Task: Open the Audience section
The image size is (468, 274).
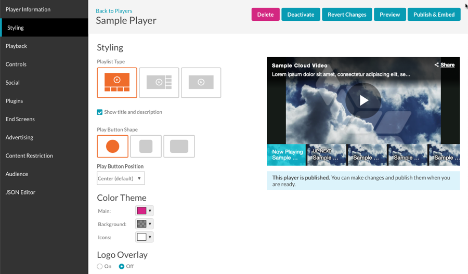Action: pyautogui.click(x=44, y=174)
